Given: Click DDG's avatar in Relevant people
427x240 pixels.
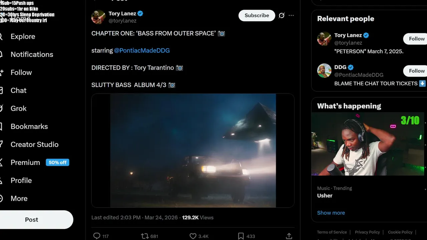Looking at the screenshot, I should pyautogui.click(x=324, y=71).
